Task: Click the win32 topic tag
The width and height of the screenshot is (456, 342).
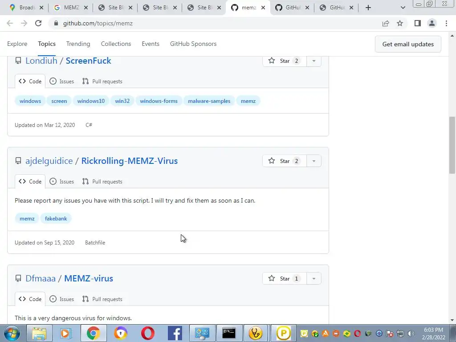Action: click(122, 101)
